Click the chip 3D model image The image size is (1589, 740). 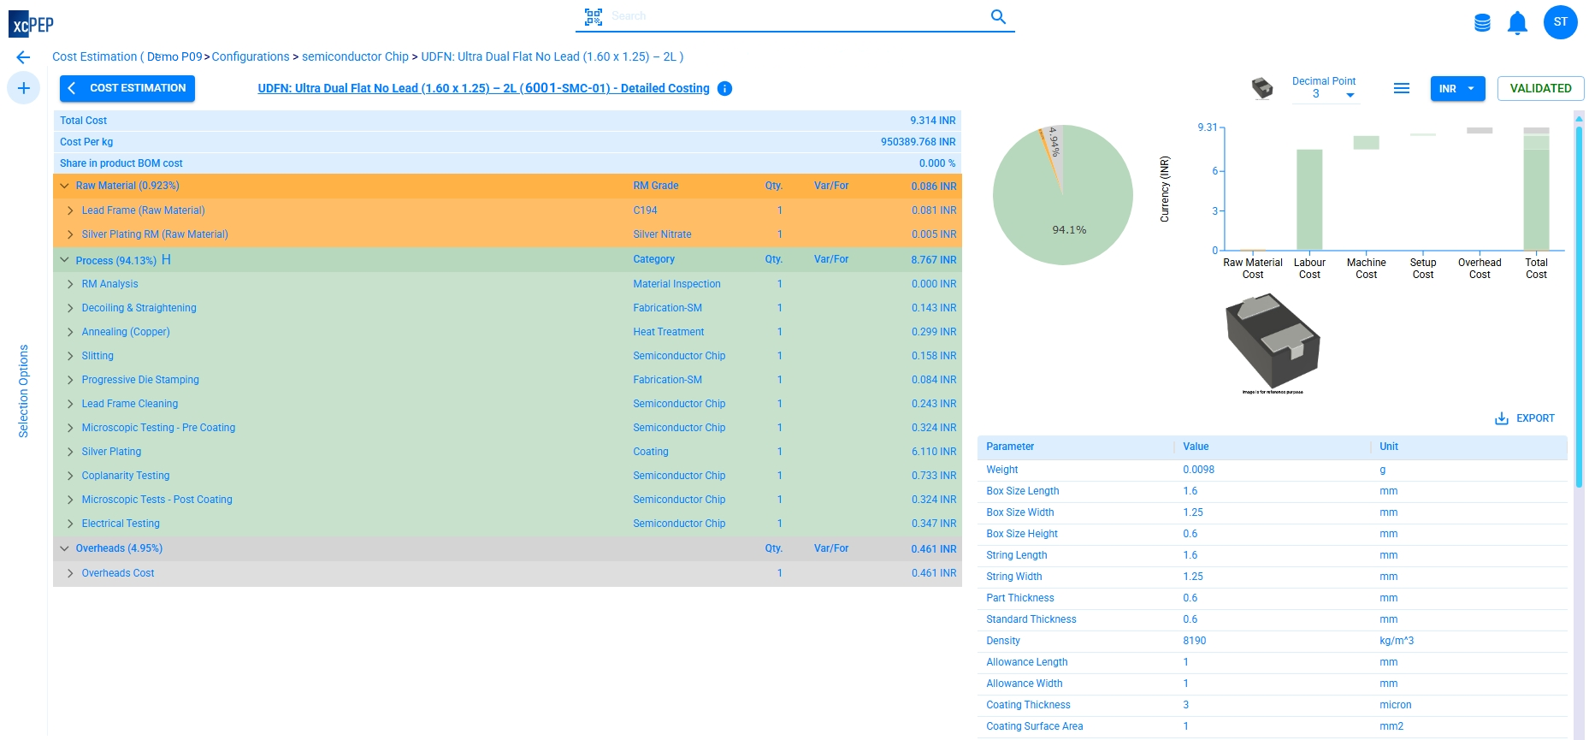pyautogui.click(x=1273, y=340)
